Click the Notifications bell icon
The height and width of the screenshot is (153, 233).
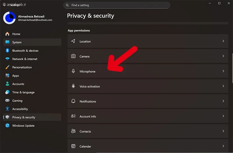73,101
